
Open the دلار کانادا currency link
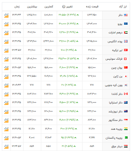(x=117, y=94)
